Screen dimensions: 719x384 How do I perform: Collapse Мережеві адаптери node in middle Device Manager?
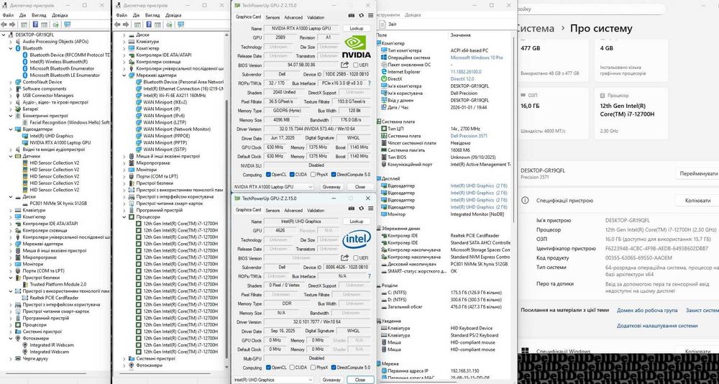pyautogui.click(x=124, y=76)
